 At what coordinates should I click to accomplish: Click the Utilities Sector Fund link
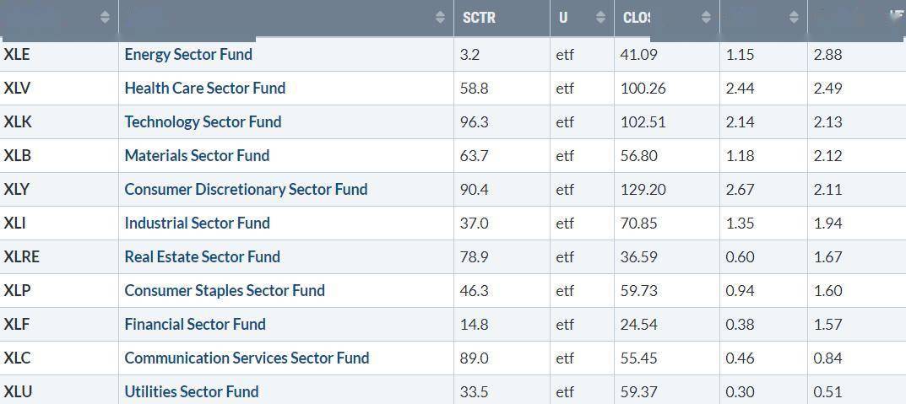click(x=192, y=391)
